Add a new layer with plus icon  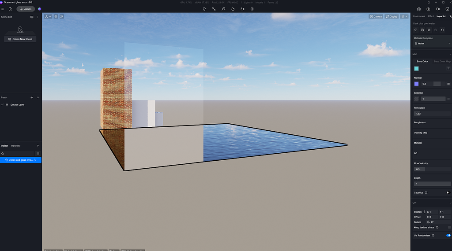[32, 97]
